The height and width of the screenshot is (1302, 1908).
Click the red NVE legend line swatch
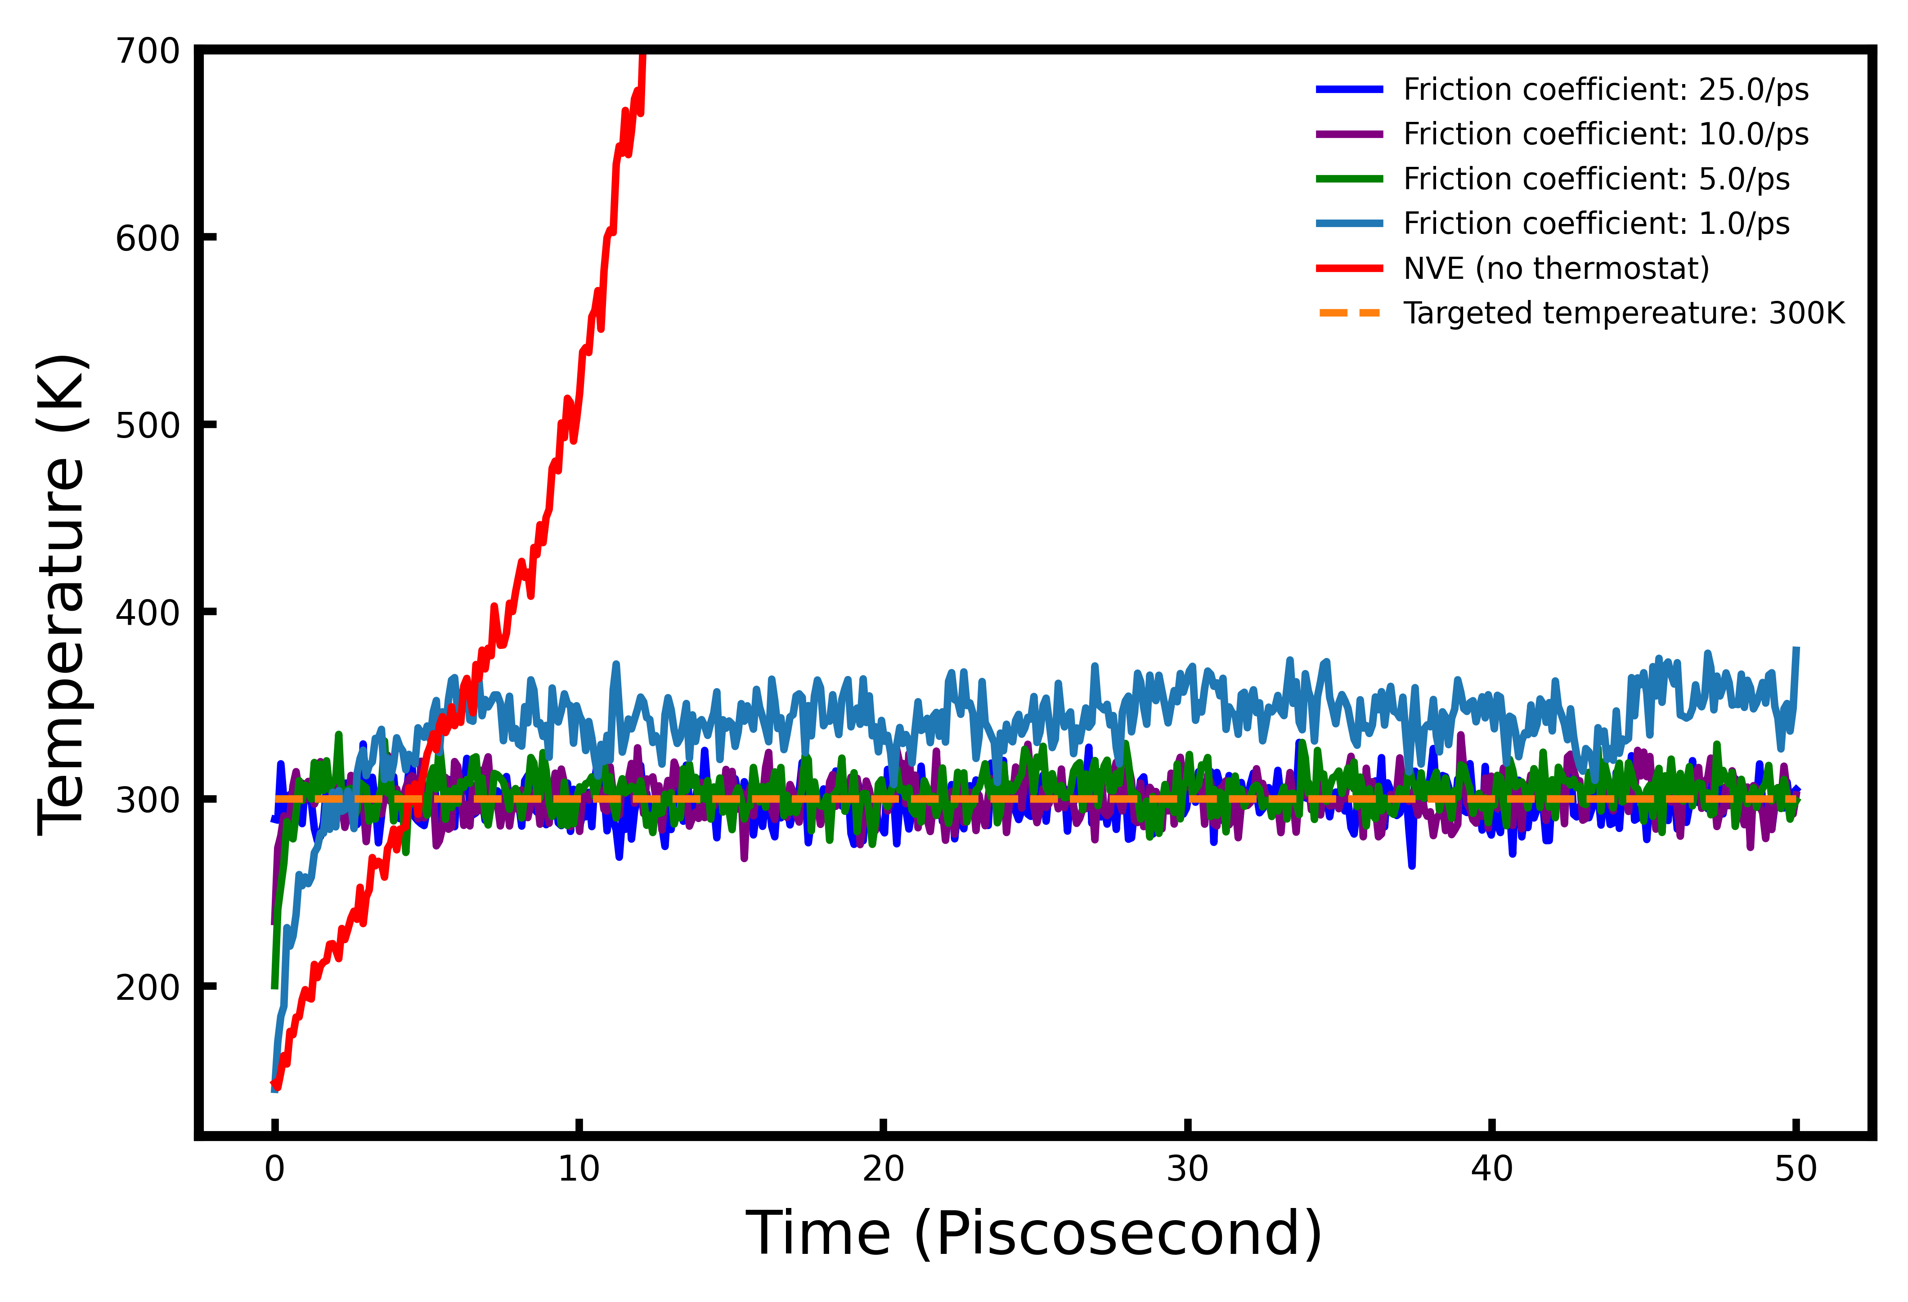1349,268
